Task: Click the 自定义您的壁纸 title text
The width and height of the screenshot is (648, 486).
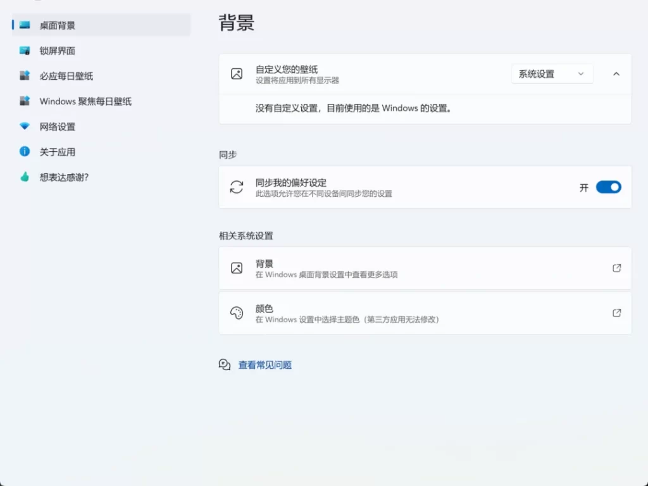Action: (x=287, y=70)
